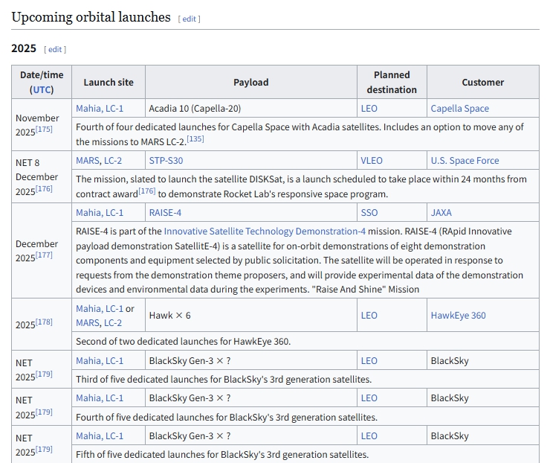Screen dimensions: 550x463
Task: Open citation [179] for Third of five launch
Action: (44, 374)
